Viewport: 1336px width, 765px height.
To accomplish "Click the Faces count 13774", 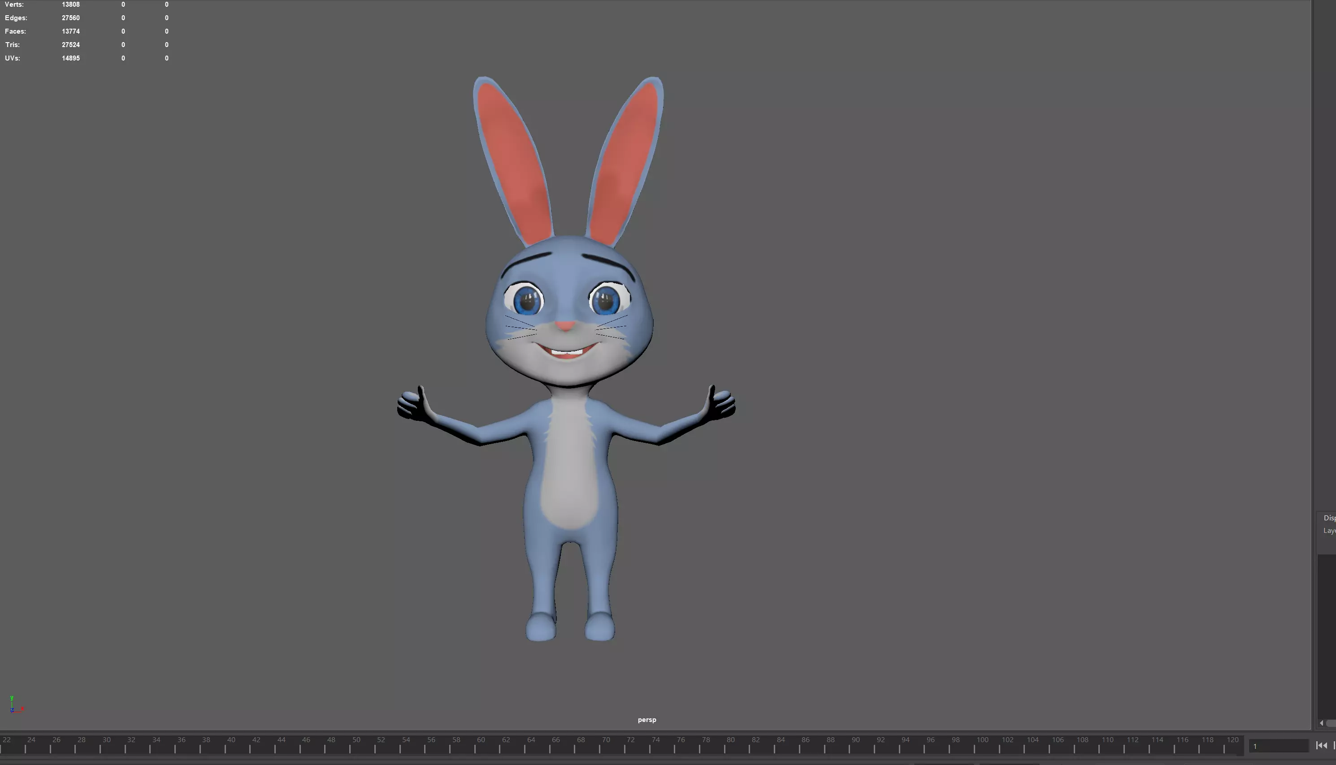I will coord(71,31).
